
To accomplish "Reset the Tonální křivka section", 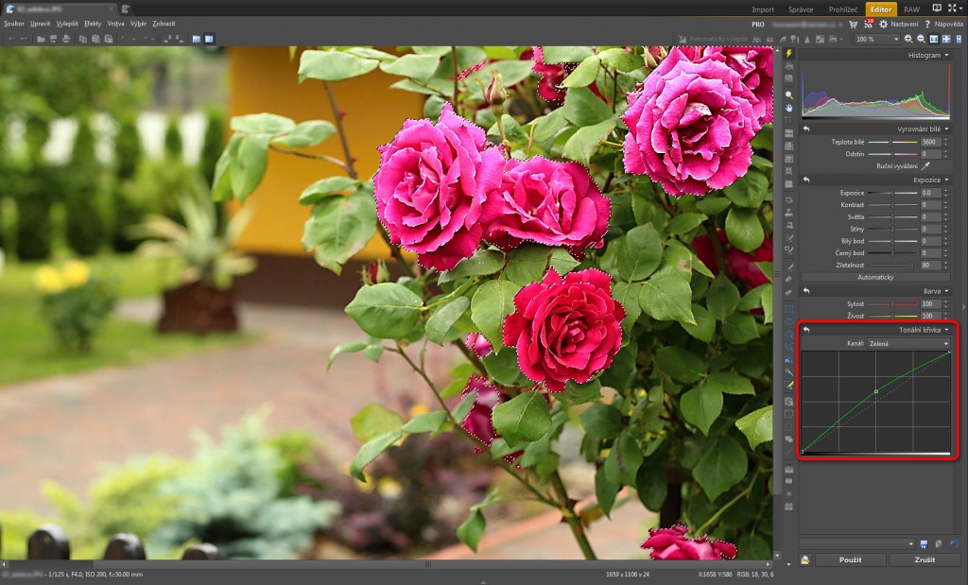I will point(806,329).
